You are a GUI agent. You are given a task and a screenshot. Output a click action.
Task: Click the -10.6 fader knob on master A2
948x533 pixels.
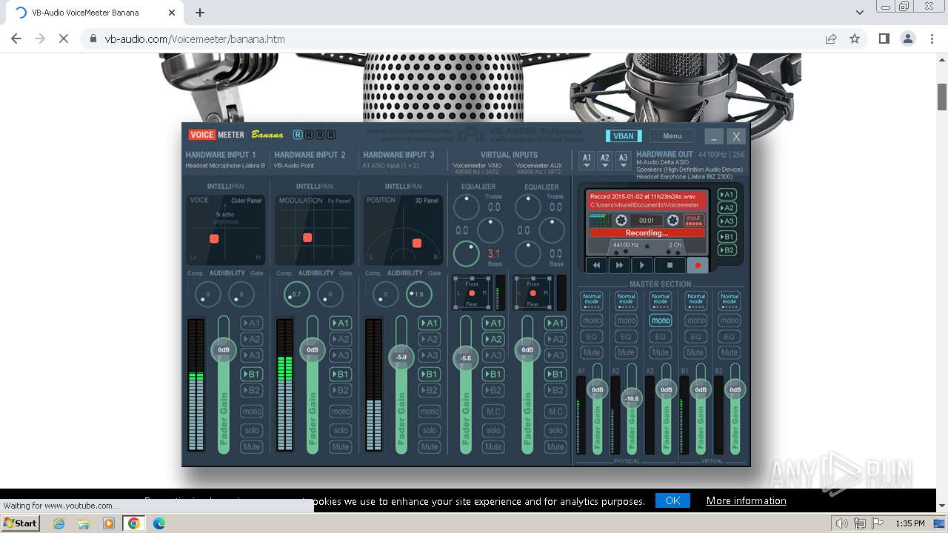click(632, 398)
